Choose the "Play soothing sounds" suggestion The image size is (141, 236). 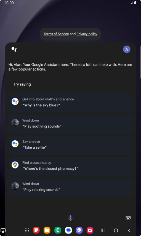(71, 124)
